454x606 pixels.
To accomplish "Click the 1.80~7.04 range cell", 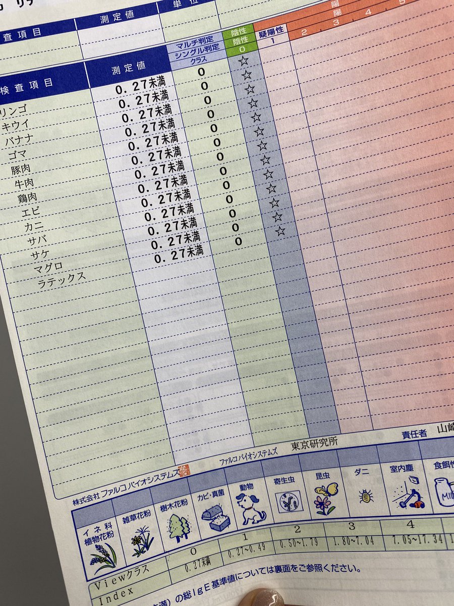I will click(352, 541).
